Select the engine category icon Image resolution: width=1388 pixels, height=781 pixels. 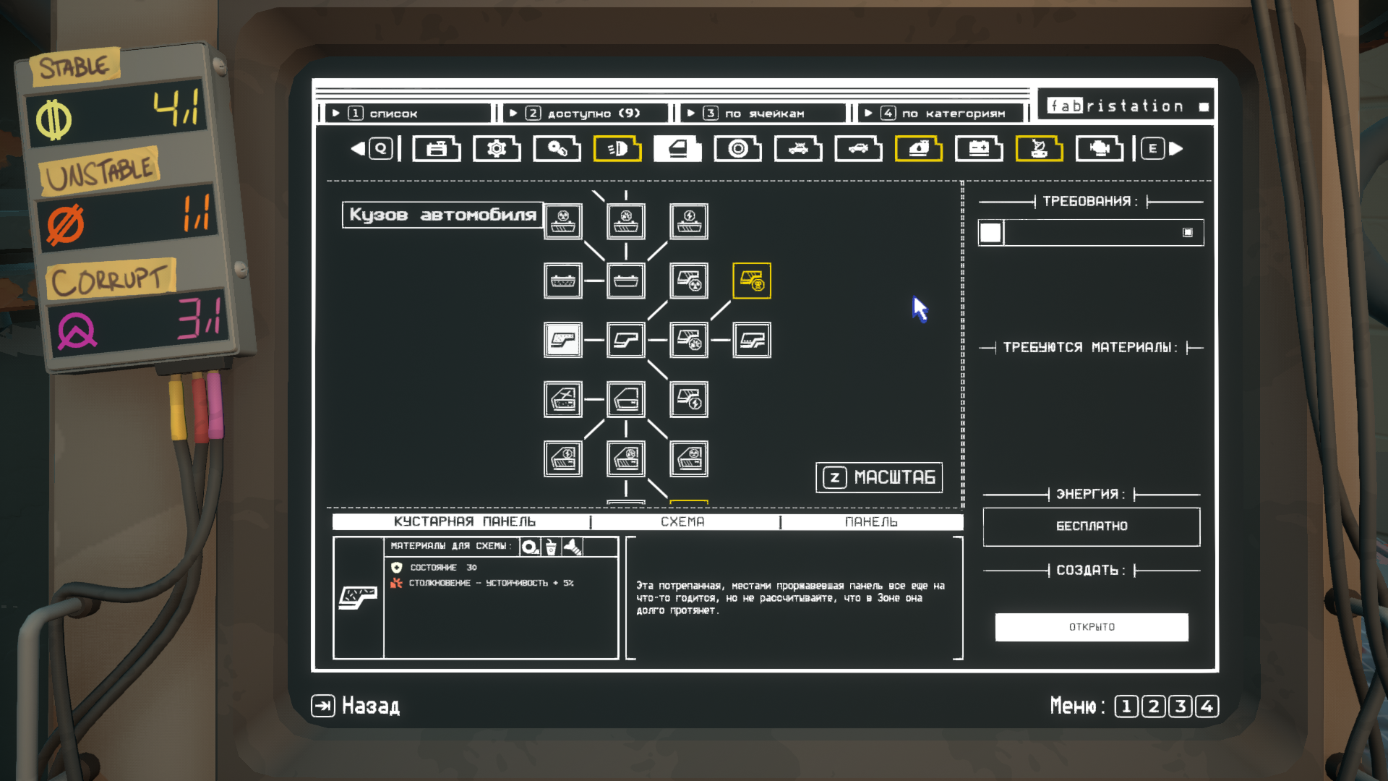[x=1100, y=149]
